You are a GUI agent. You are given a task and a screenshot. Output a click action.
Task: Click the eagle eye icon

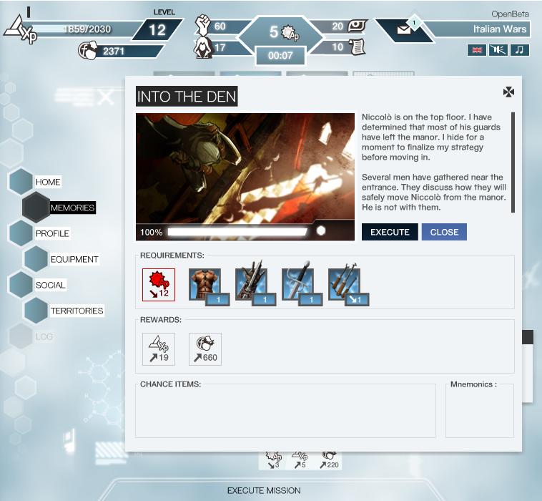[x=357, y=26]
